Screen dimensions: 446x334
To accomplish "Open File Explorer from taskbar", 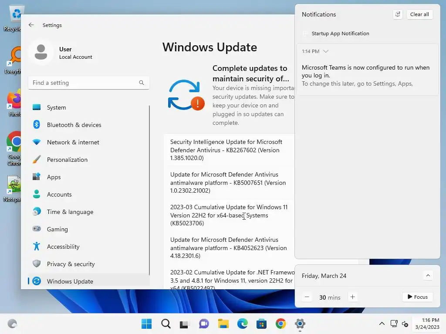I will (223, 324).
